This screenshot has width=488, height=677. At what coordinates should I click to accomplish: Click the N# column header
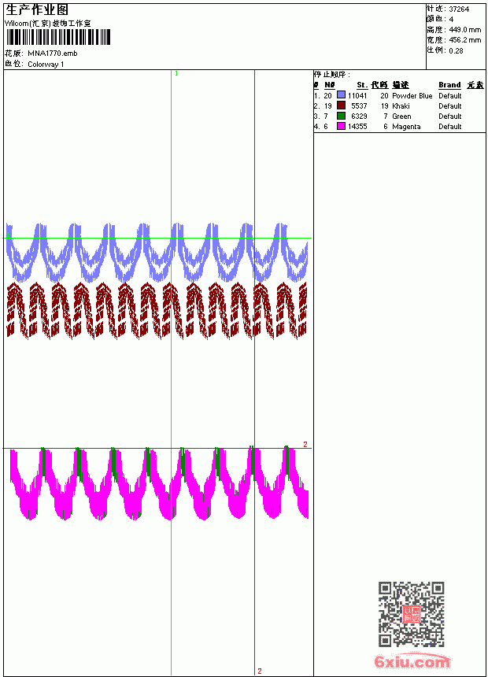click(x=330, y=85)
